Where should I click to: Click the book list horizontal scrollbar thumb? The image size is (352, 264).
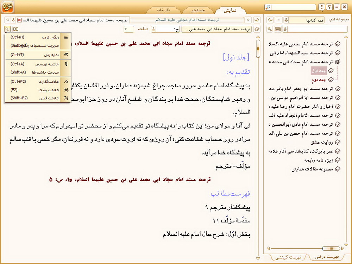click(x=331, y=248)
